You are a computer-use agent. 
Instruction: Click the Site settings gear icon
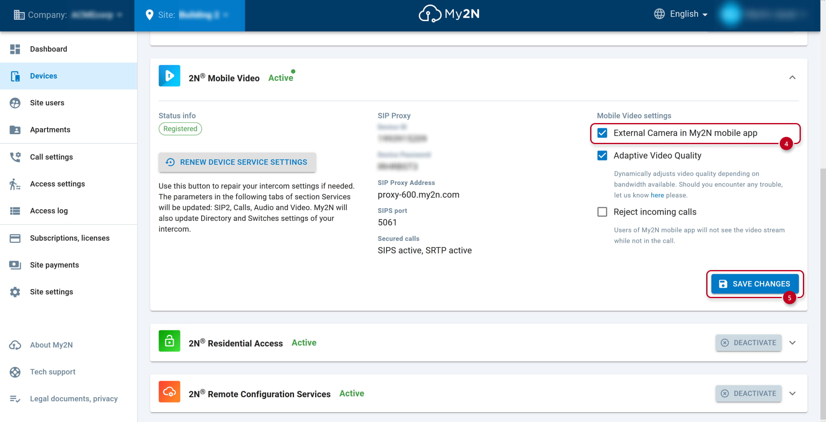[15, 292]
